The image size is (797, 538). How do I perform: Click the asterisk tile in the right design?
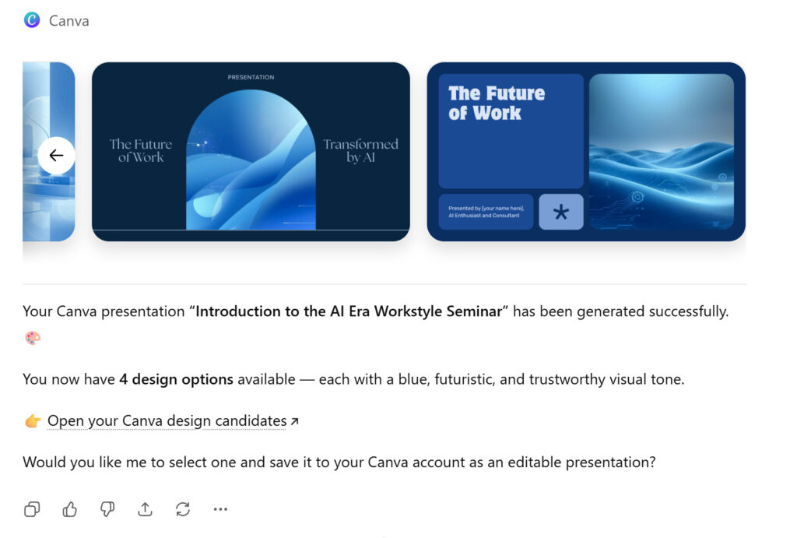[561, 212]
